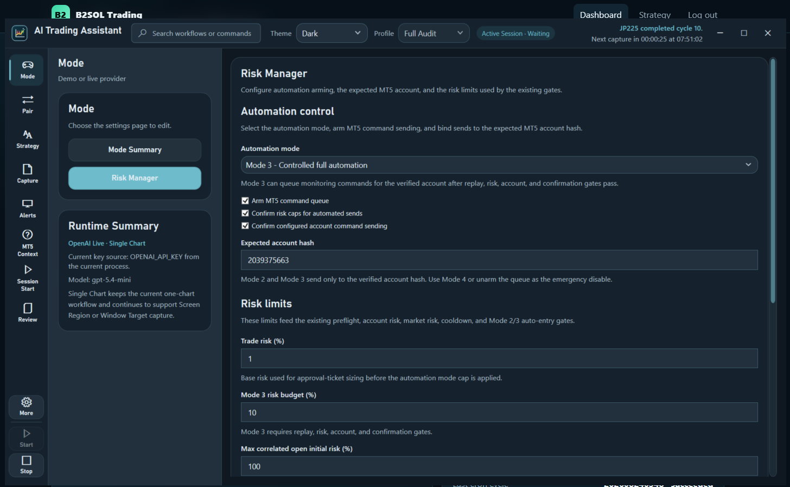Expand the Theme dropdown set to Dark
Screen dimensions: 790x487
pyautogui.click(x=332, y=33)
